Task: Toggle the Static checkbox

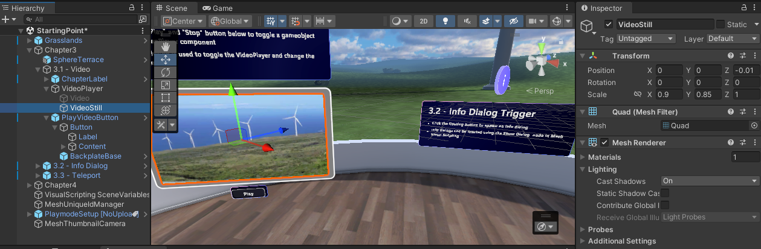Action: pyautogui.click(x=720, y=24)
